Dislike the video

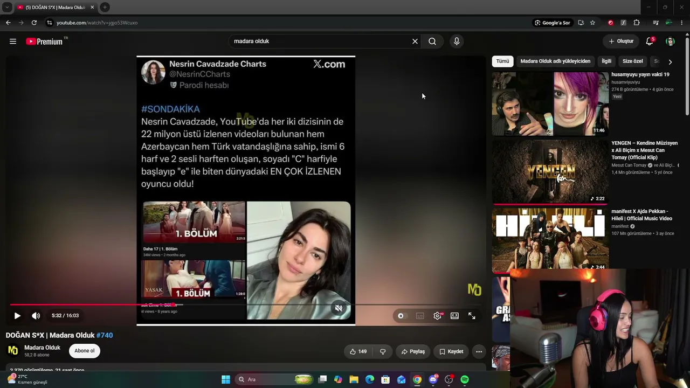tap(383, 351)
